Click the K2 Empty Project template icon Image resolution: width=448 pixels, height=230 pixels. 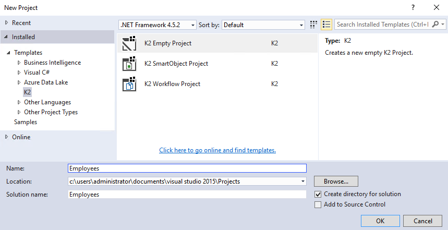[x=129, y=43]
